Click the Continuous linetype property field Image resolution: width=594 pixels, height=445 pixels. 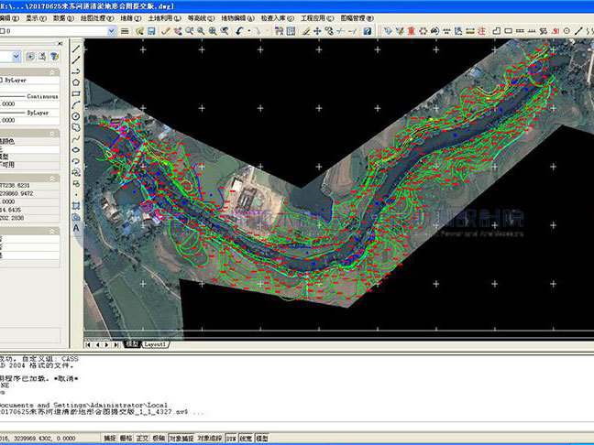pyautogui.click(x=30, y=96)
